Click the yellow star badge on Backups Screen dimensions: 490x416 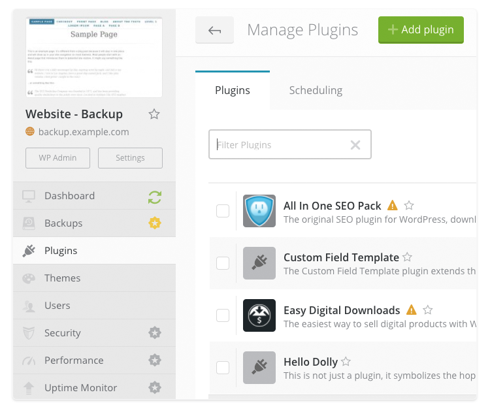(155, 223)
